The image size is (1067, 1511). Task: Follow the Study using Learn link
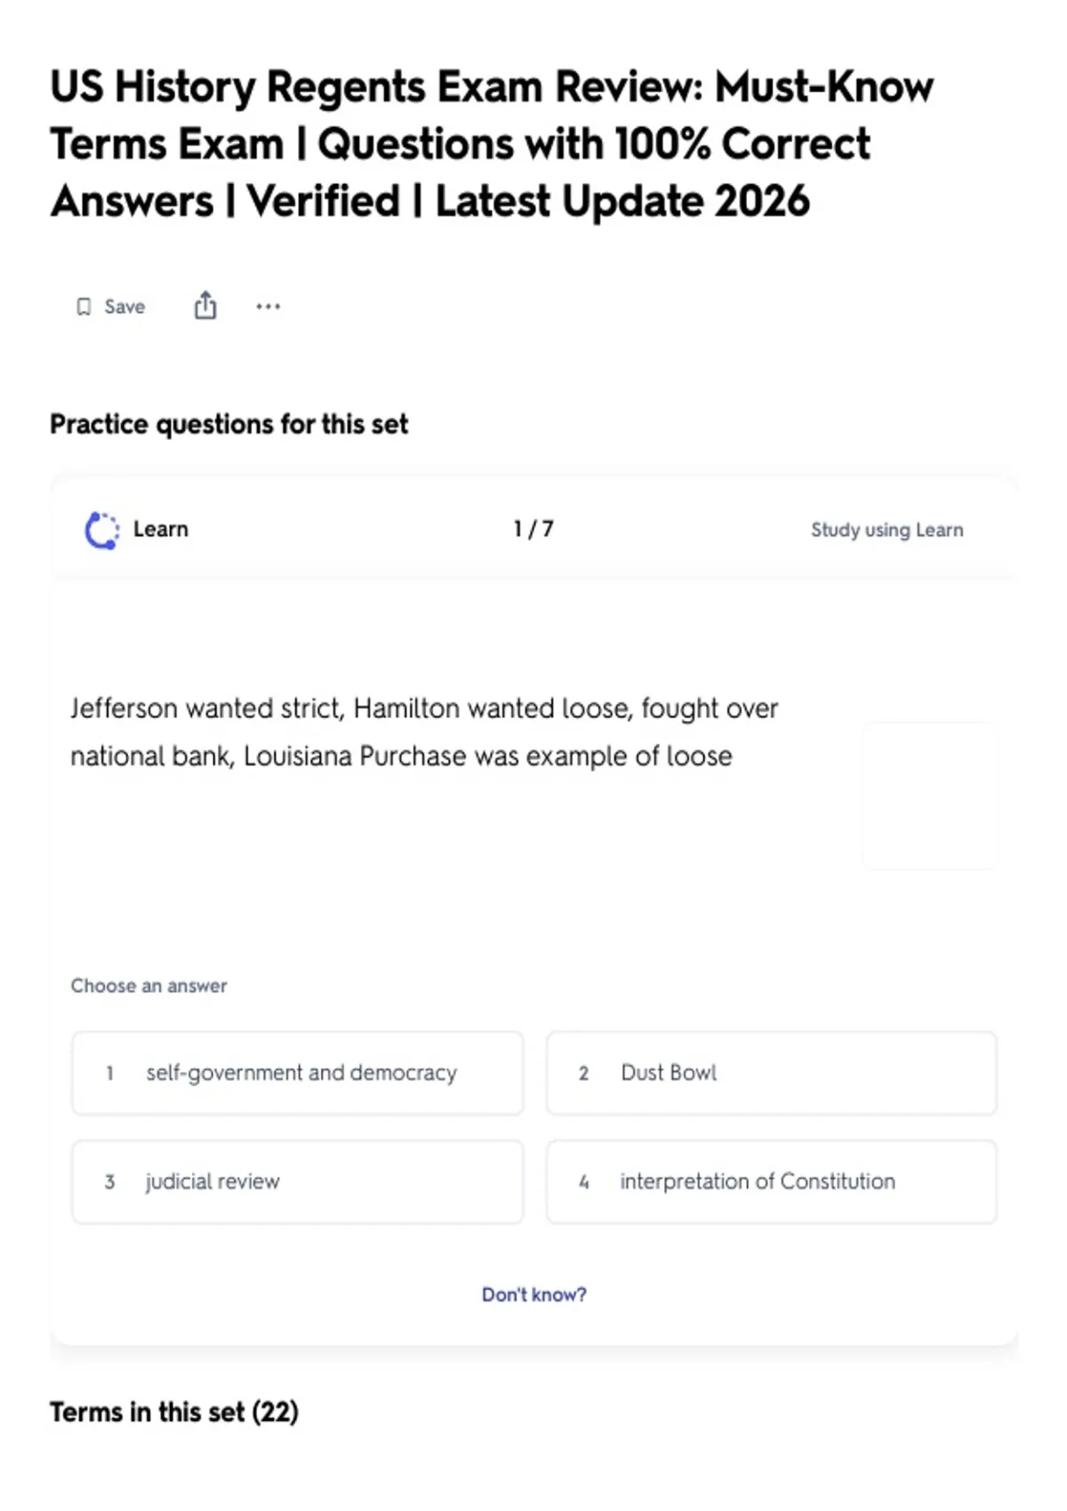click(886, 530)
